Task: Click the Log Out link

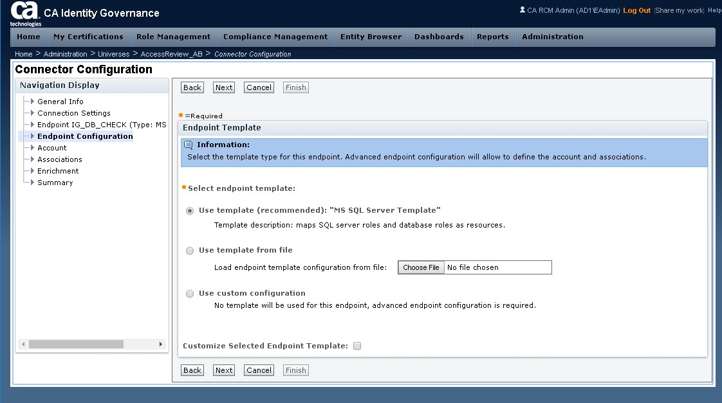Action: (x=637, y=10)
